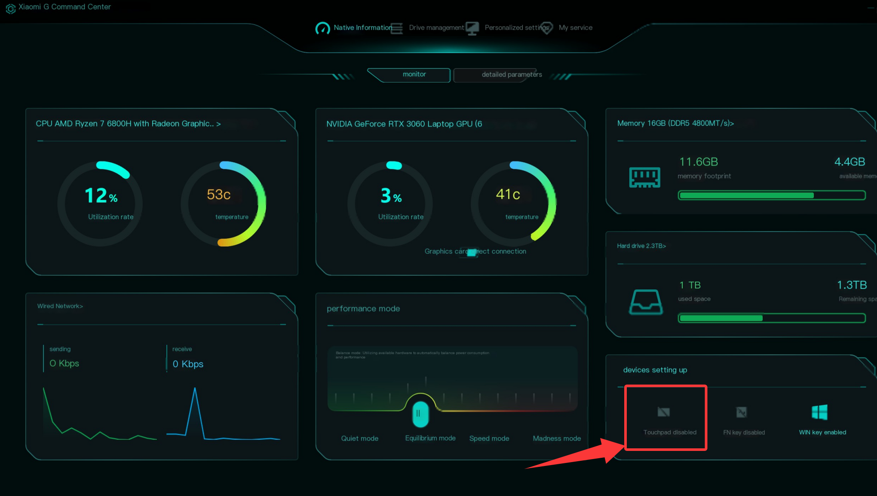
Task: Click the Xiaomi G Command Center logo icon
Action: [x=11, y=8]
